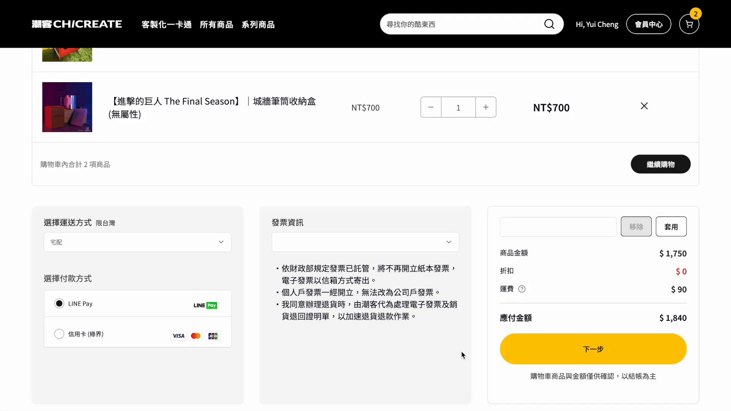Focus the coupon code input field
The width and height of the screenshot is (731, 411).
tap(558, 227)
